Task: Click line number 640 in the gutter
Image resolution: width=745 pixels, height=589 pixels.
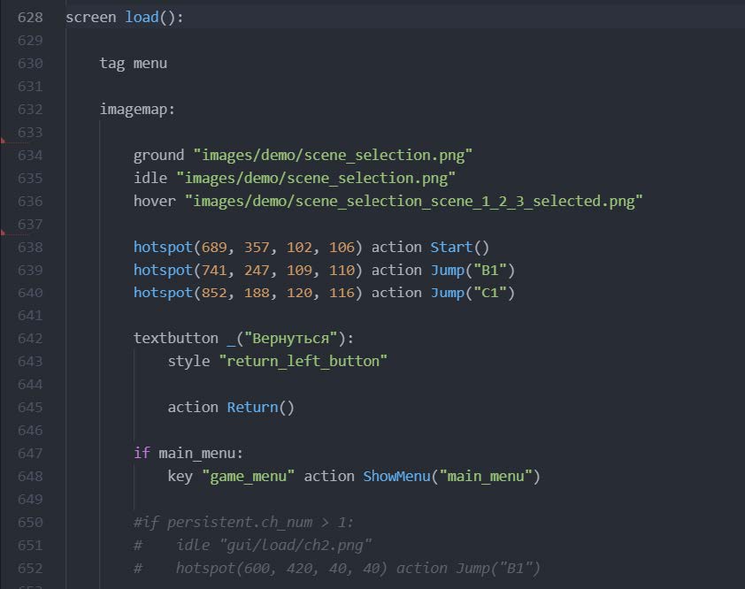Action: [30, 293]
